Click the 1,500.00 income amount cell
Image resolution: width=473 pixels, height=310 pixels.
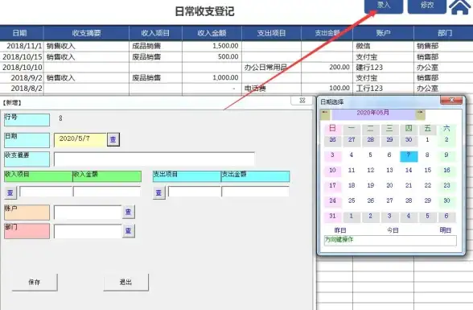[212, 46]
